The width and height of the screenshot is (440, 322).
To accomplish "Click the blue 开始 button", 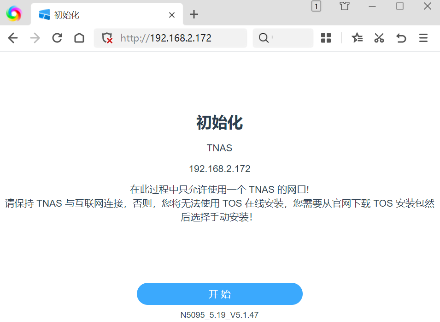I will (x=219, y=294).
